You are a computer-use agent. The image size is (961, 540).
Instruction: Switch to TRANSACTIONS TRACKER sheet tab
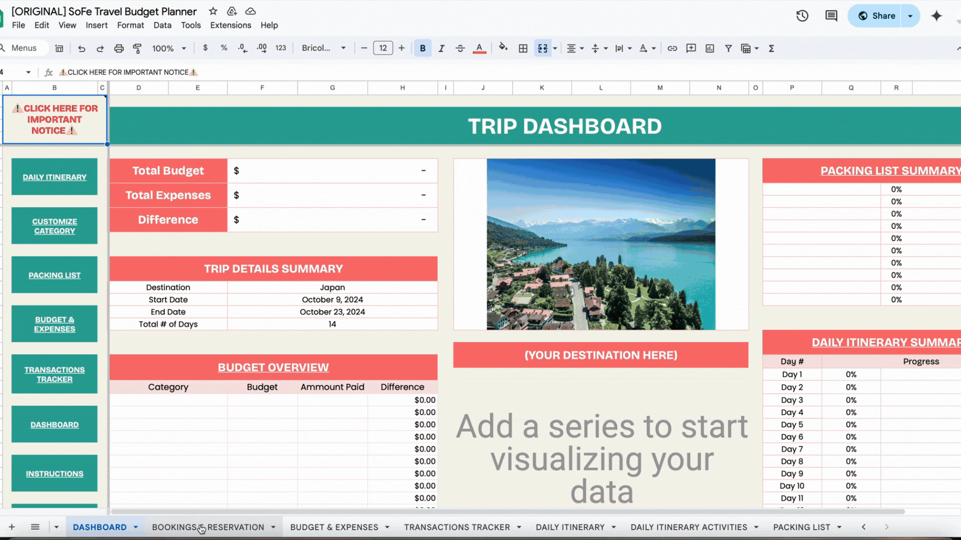click(x=457, y=527)
